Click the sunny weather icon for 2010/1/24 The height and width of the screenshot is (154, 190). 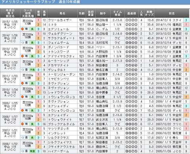23,97
